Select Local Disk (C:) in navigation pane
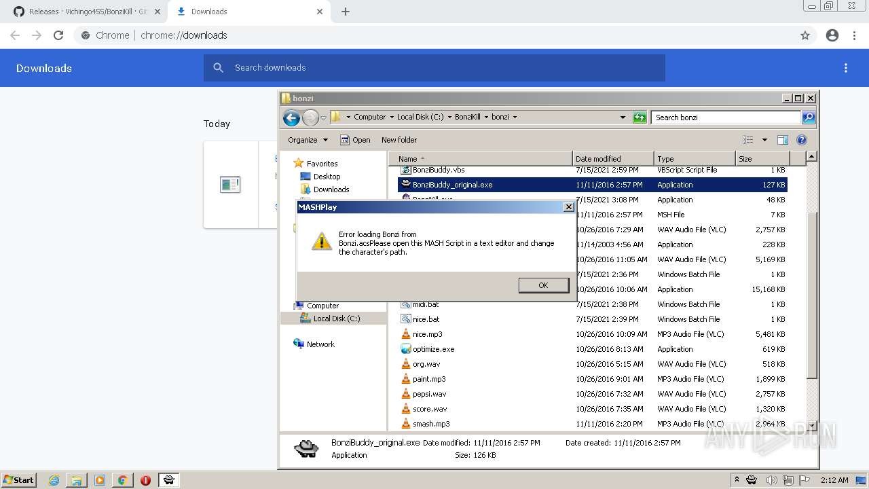This screenshot has height=489, width=869. click(x=337, y=319)
